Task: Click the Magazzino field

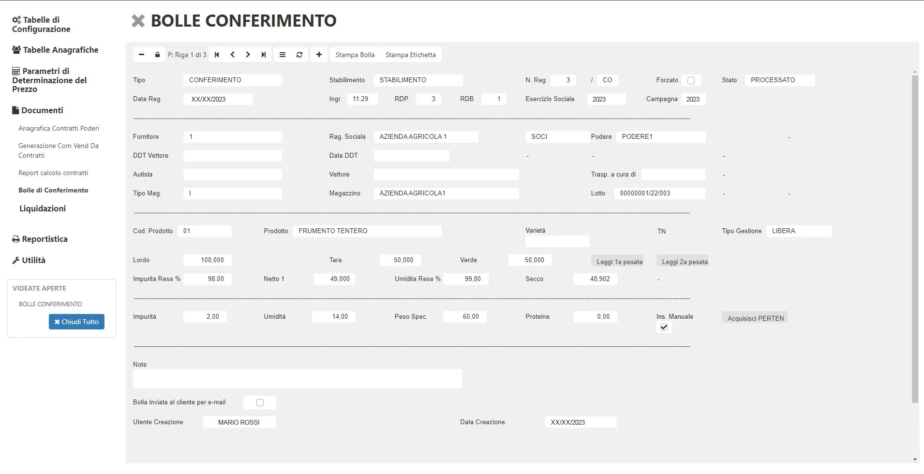Action: (x=447, y=193)
